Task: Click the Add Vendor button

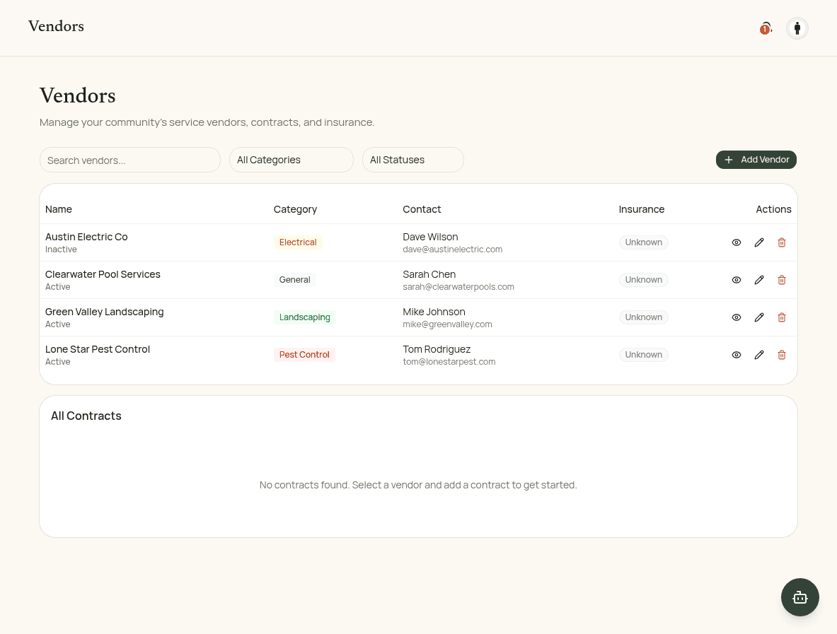Action: pos(756,160)
